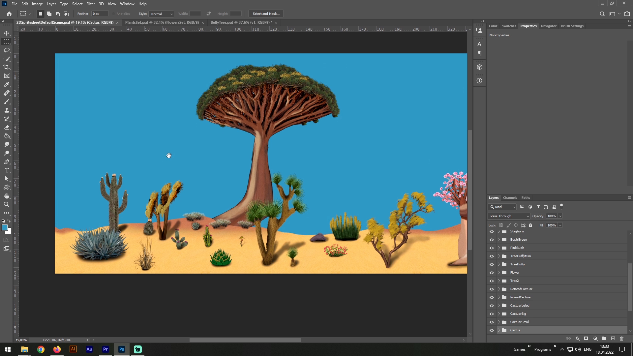Select the Lasso tool
Viewport: 633px width, 356px height.
coord(7,50)
